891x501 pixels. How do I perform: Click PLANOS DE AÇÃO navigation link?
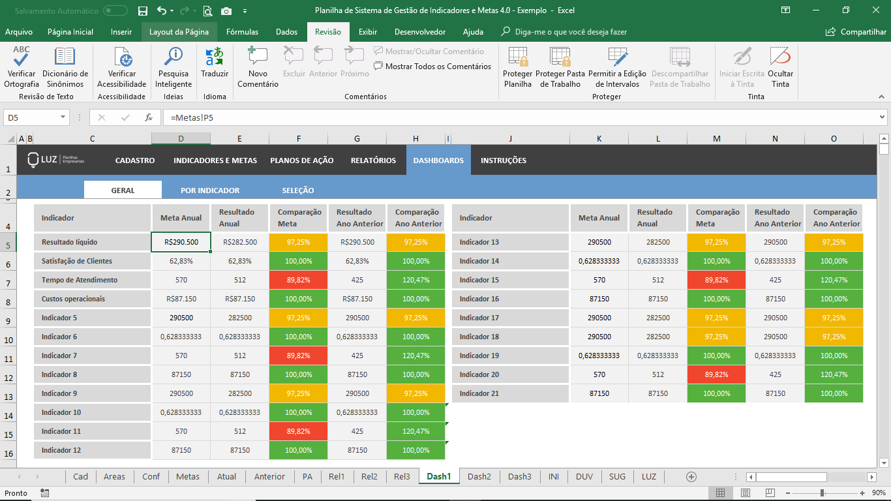click(302, 160)
